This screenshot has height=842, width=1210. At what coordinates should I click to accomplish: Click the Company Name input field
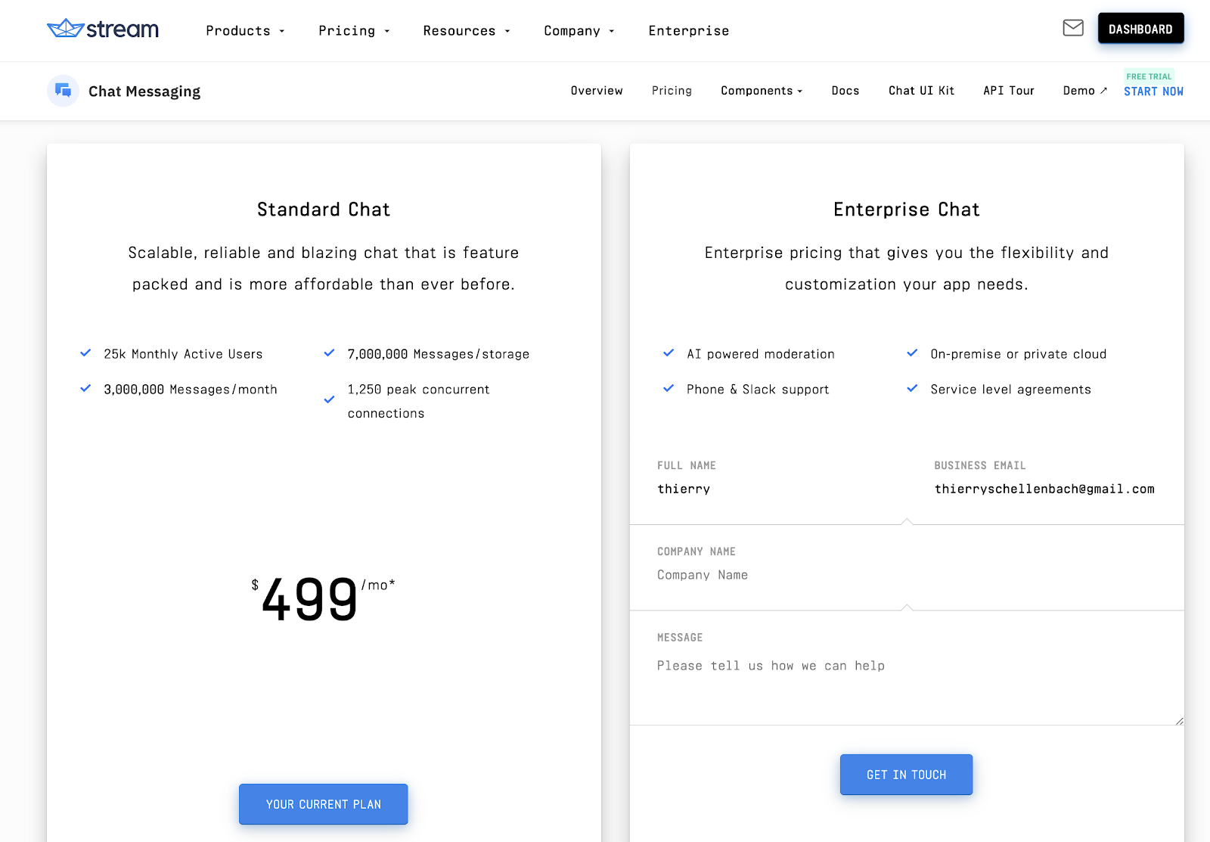832,575
